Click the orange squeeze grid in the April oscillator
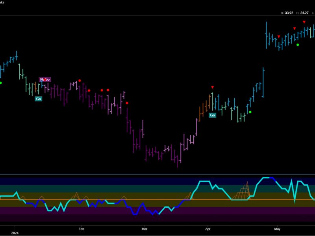Image resolution: width=315 pixels, height=236 pixels. tap(242, 191)
